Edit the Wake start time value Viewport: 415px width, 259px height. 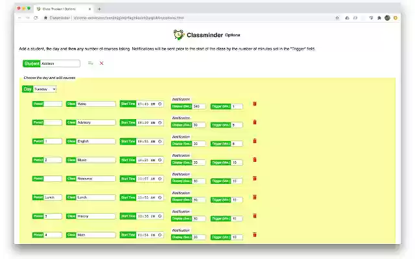147,104
